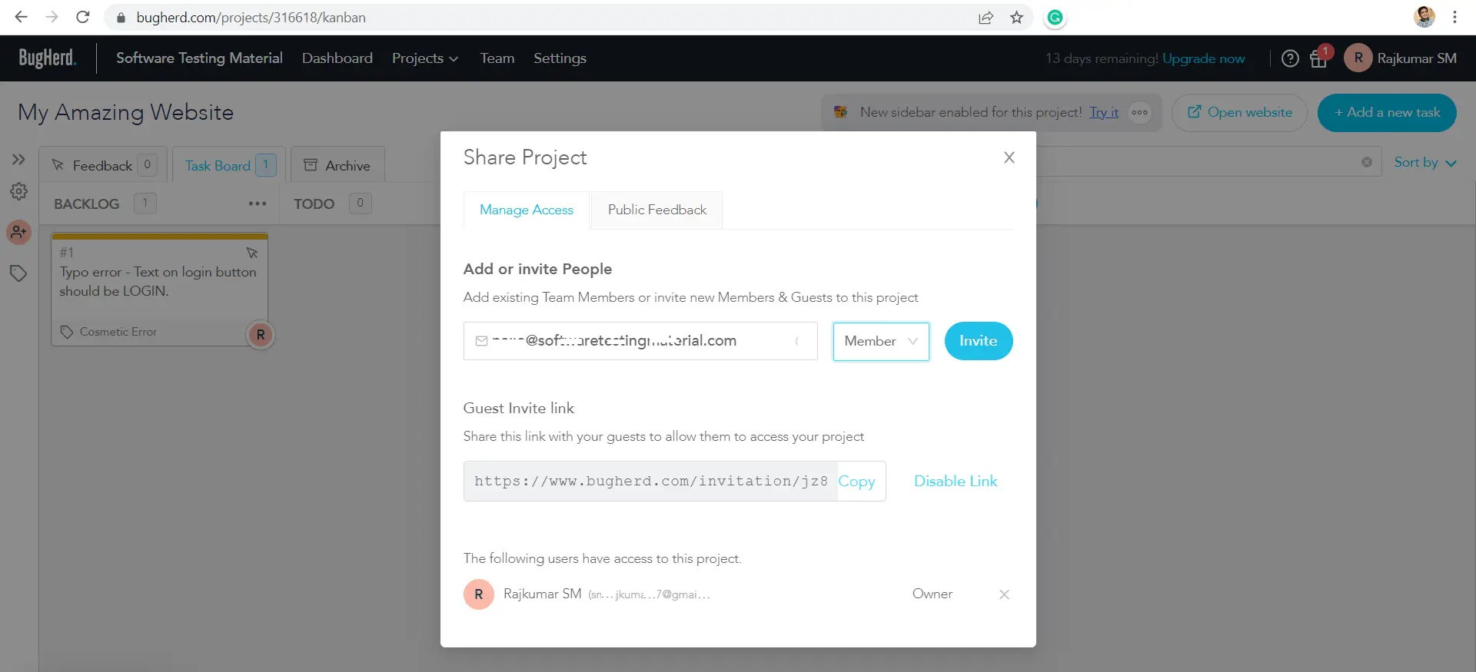Dismiss the new sidebar notice via the three dots
Image resolution: width=1476 pixels, height=672 pixels.
[x=1139, y=112]
